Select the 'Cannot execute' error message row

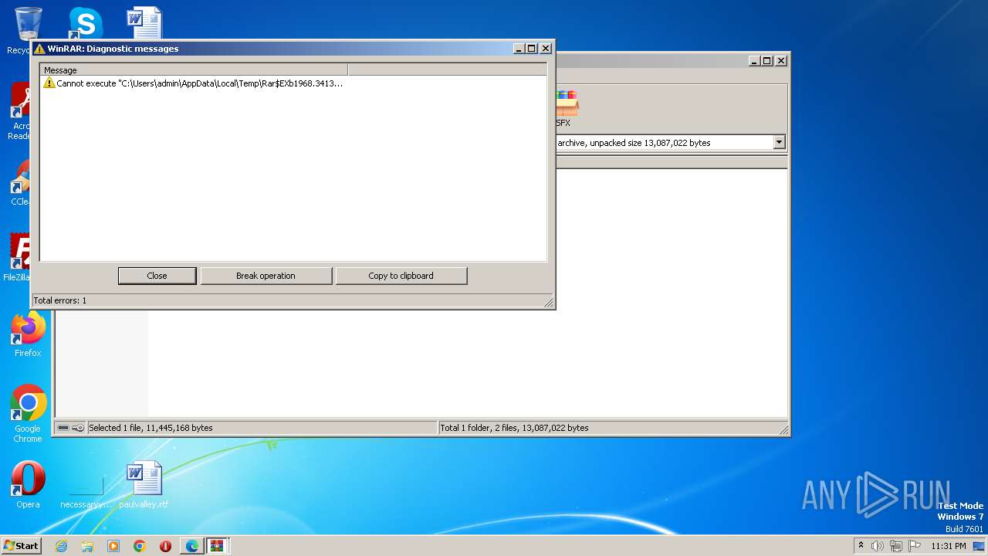click(x=193, y=83)
